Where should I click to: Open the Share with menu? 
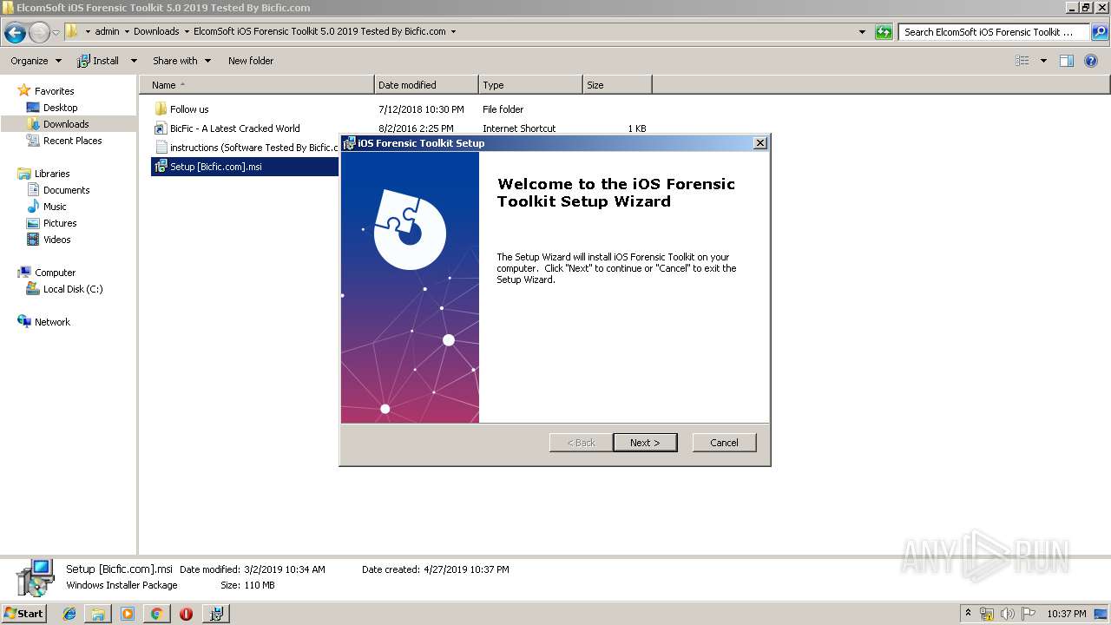tap(181, 61)
